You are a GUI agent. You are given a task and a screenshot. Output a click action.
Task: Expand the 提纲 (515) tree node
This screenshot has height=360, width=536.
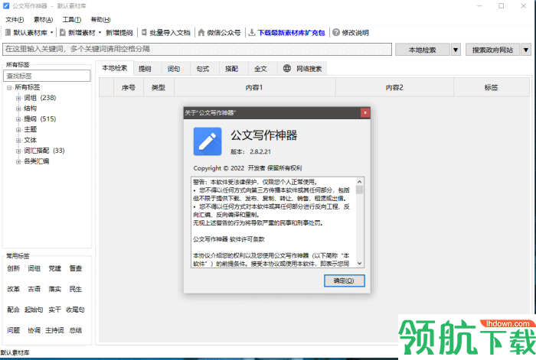[18, 119]
